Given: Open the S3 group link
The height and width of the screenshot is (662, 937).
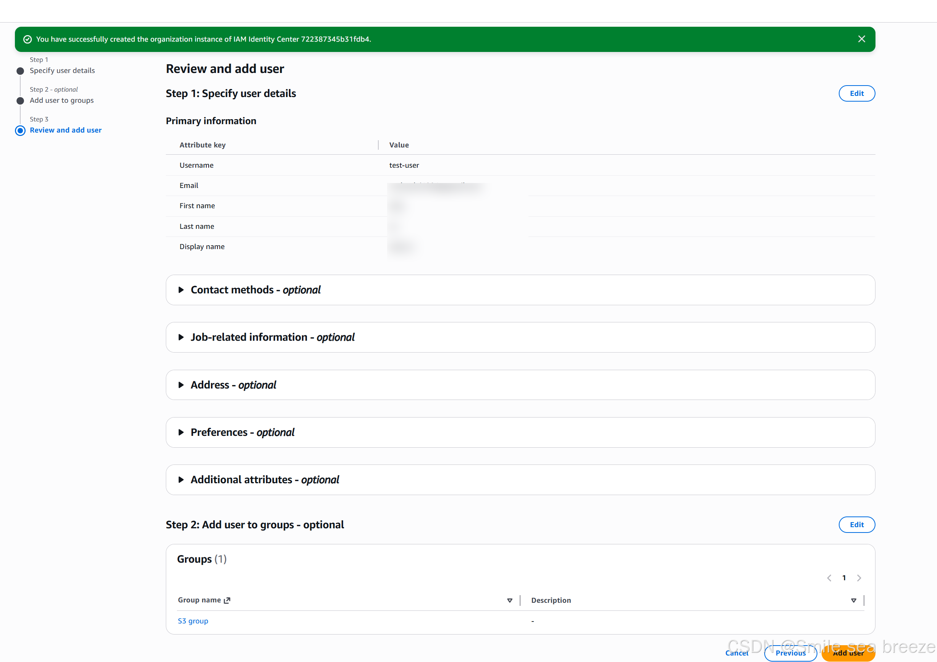Looking at the screenshot, I should [193, 620].
